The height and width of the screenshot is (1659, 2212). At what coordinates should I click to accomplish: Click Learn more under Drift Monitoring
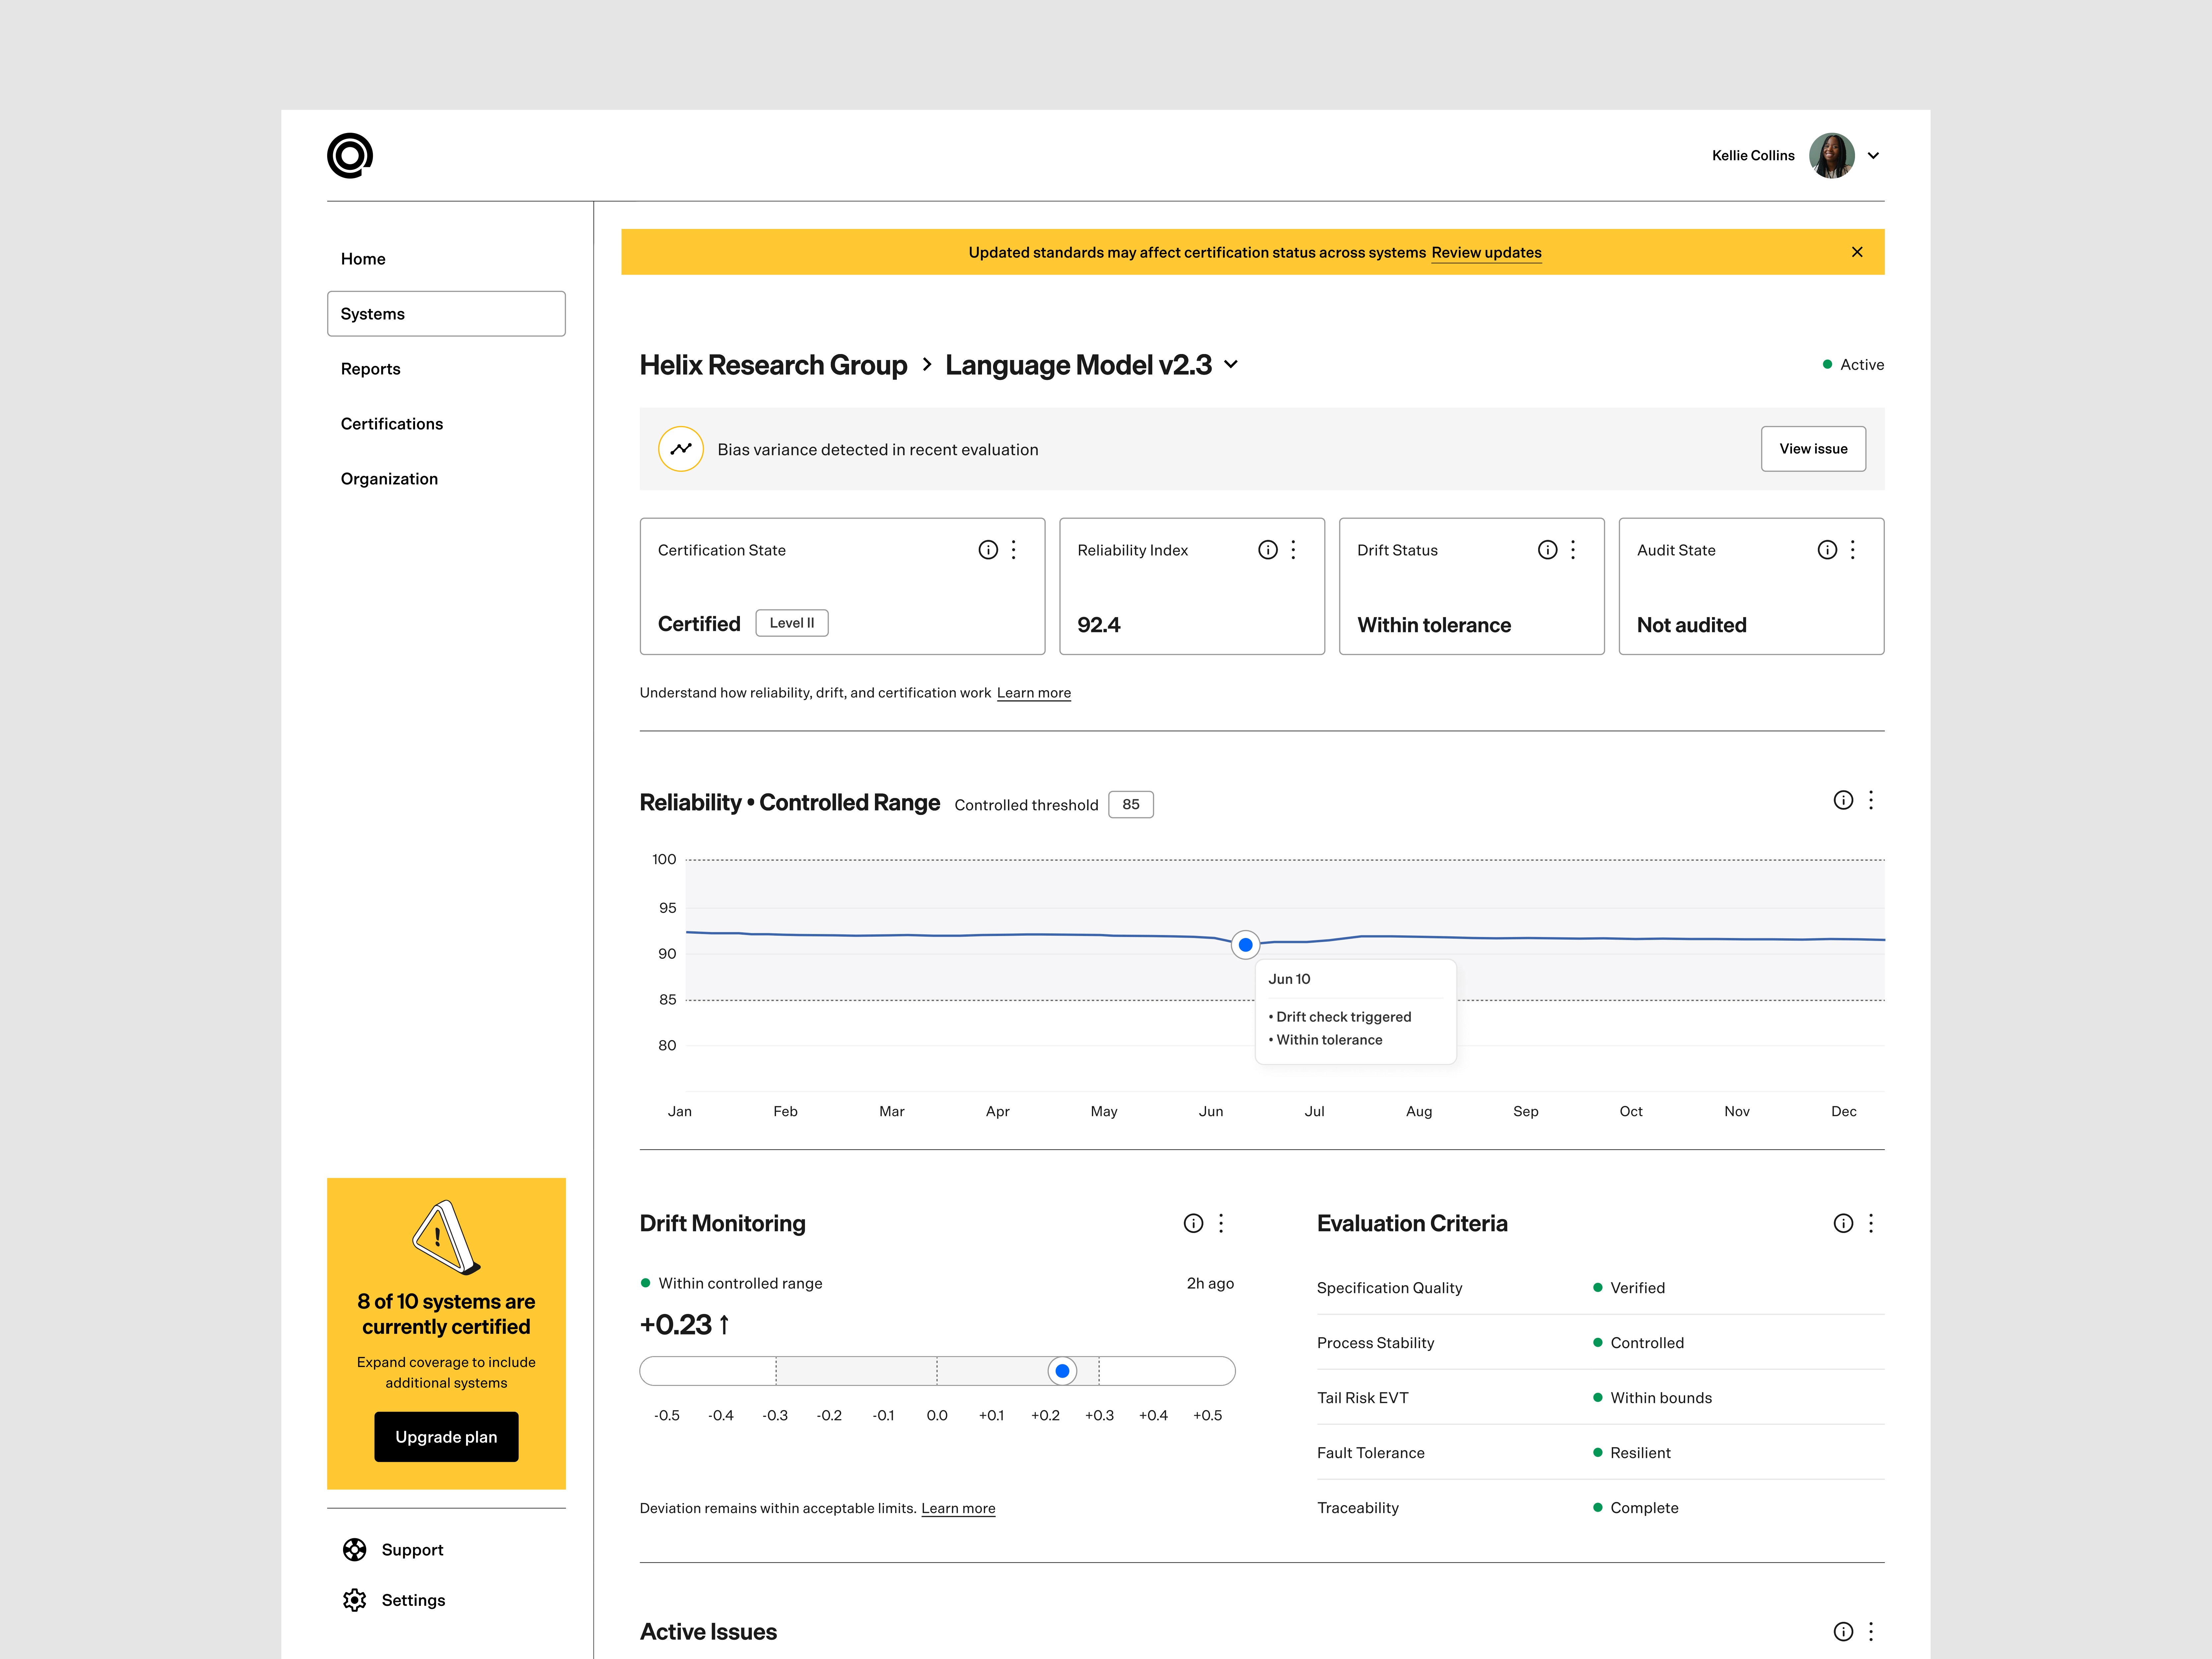click(x=958, y=1508)
